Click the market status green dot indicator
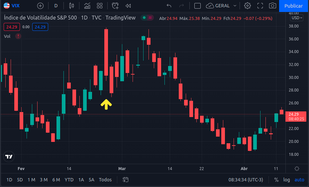 tap(144, 18)
